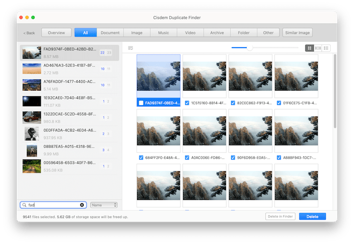This screenshot has height=244, width=354.
Task: Open the Name sort dropdown
Action: point(104,205)
